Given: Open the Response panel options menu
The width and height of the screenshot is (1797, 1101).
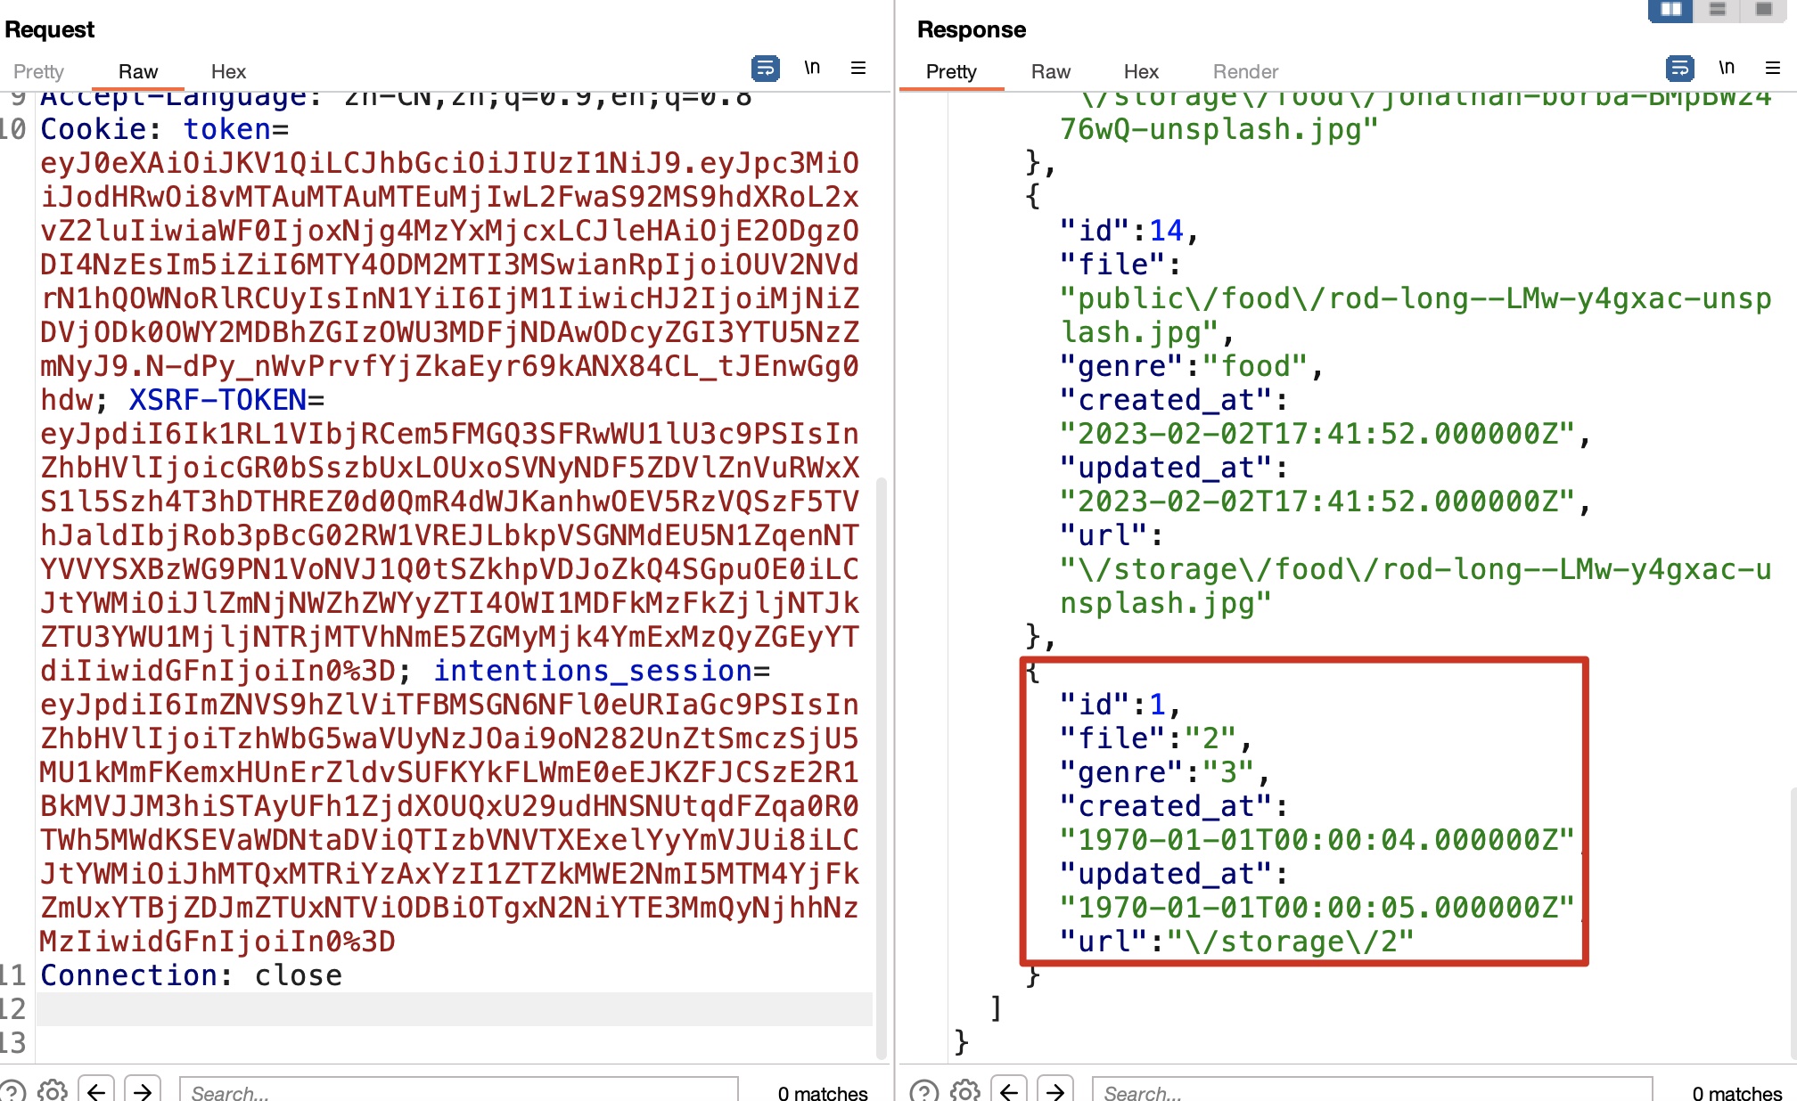Looking at the screenshot, I should pos(1773,69).
